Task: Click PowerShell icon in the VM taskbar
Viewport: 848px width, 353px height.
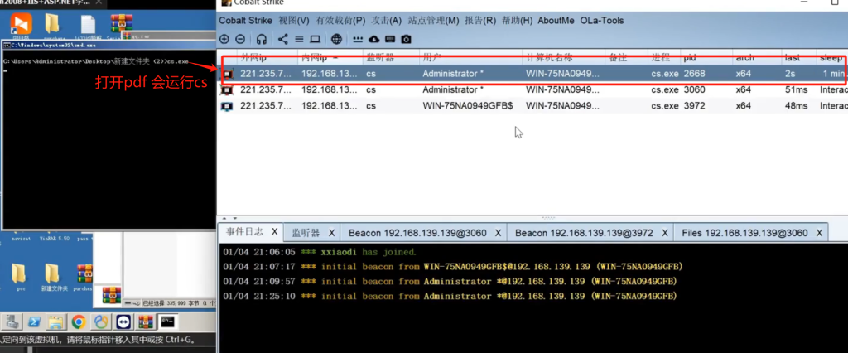Action: (x=34, y=322)
